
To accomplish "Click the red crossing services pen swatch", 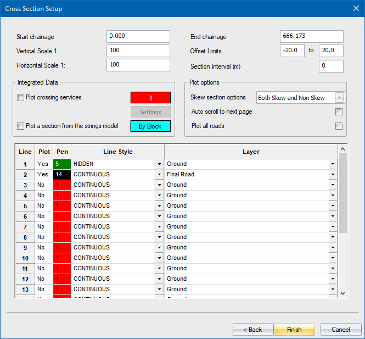I will click(x=150, y=98).
